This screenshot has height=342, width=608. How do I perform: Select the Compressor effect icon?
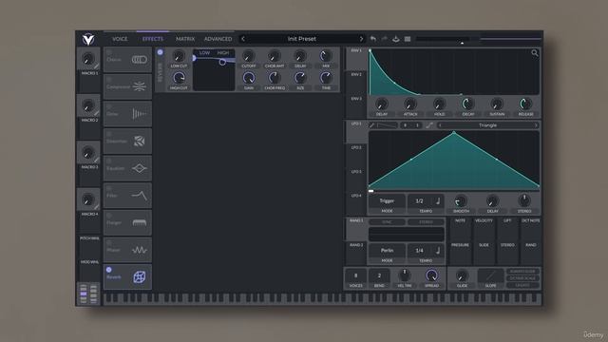point(140,86)
